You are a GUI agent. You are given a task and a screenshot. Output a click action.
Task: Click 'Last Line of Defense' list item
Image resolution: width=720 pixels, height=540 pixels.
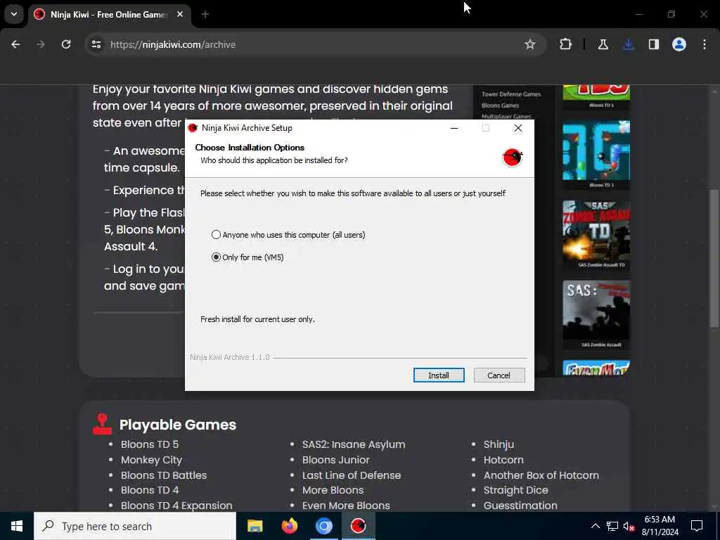(352, 475)
